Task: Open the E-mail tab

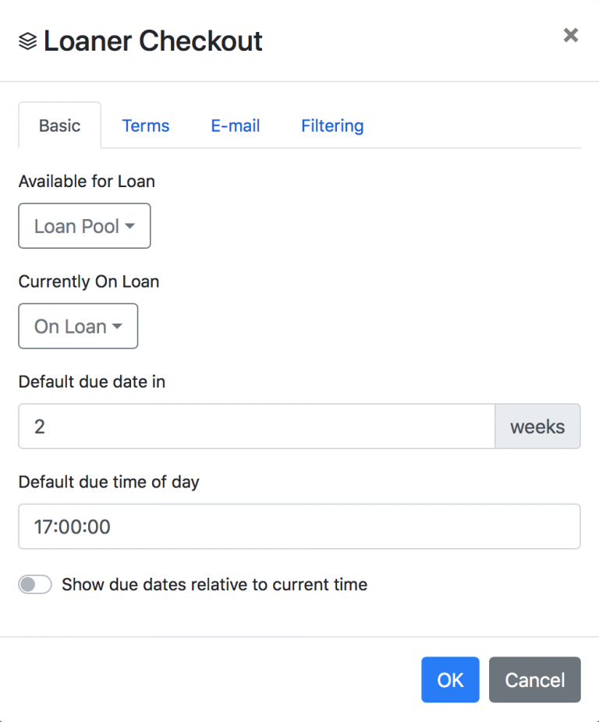Action: [235, 126]
